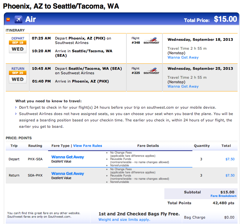Click the airplane Air icon
The height and width of the screenshot is (224, 243).
click(18, 19)
